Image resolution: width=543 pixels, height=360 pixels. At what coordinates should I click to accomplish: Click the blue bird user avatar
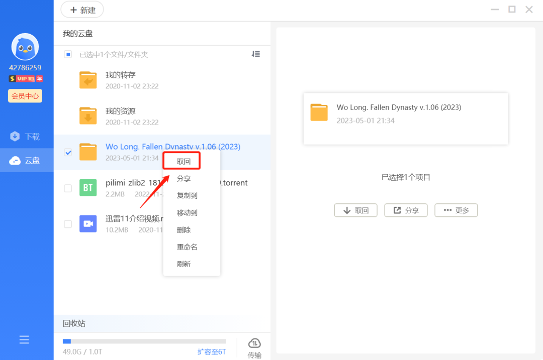click(x=25, y=47)
